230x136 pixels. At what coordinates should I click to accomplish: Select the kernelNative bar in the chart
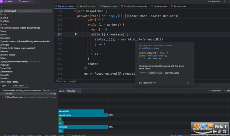[x=83, y=115]
